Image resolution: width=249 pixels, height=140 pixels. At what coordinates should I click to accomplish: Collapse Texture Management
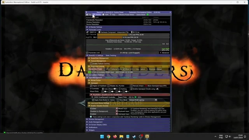pos(129,61)
